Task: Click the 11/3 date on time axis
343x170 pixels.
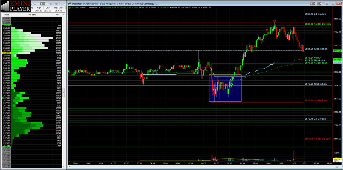Action: point(101,163)
